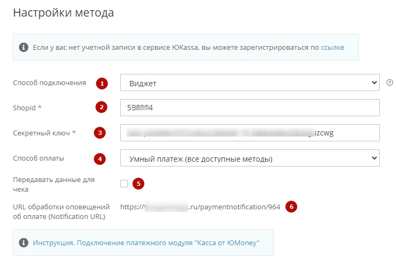Image resolution: width=397 pixels, height=265 pixels.
Task: Click the Настройки метода heading
Action: (x=63, y=13)
